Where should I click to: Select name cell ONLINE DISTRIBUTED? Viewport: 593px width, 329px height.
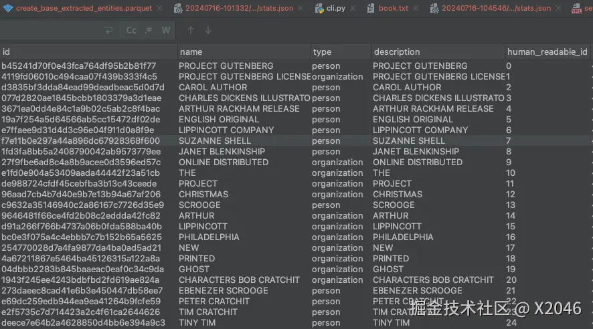point(224,162)
